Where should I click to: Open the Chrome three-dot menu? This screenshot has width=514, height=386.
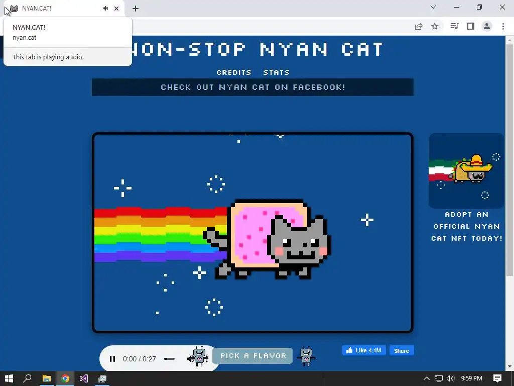click(x=503, y=26)
